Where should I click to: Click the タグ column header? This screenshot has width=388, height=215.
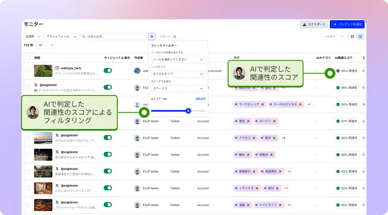(237, 58)
